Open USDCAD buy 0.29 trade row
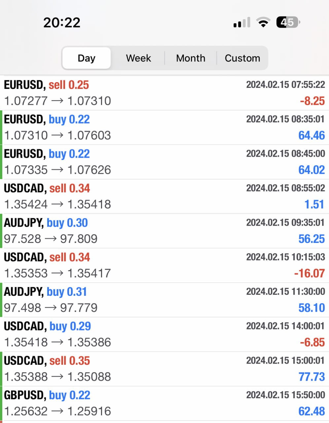 coord(164,334)
